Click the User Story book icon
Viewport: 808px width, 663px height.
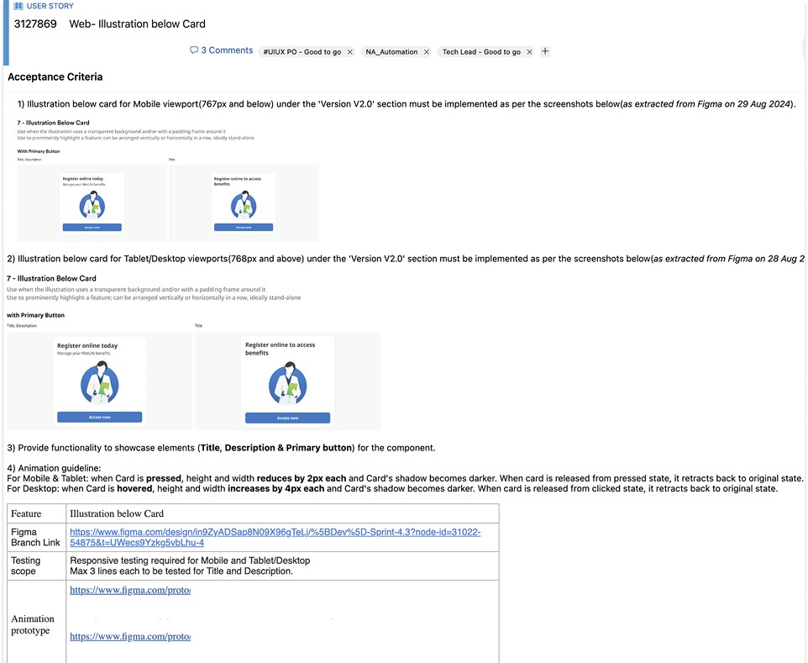tap(18, 6)
